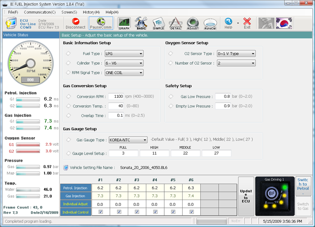Screen dimensions: 315x227
Task: Open the ADJUST screen icon
Action: (x=193, y=23)
